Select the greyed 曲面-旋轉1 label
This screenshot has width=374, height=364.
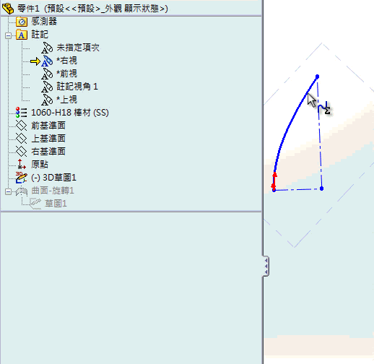click(53, 191)
